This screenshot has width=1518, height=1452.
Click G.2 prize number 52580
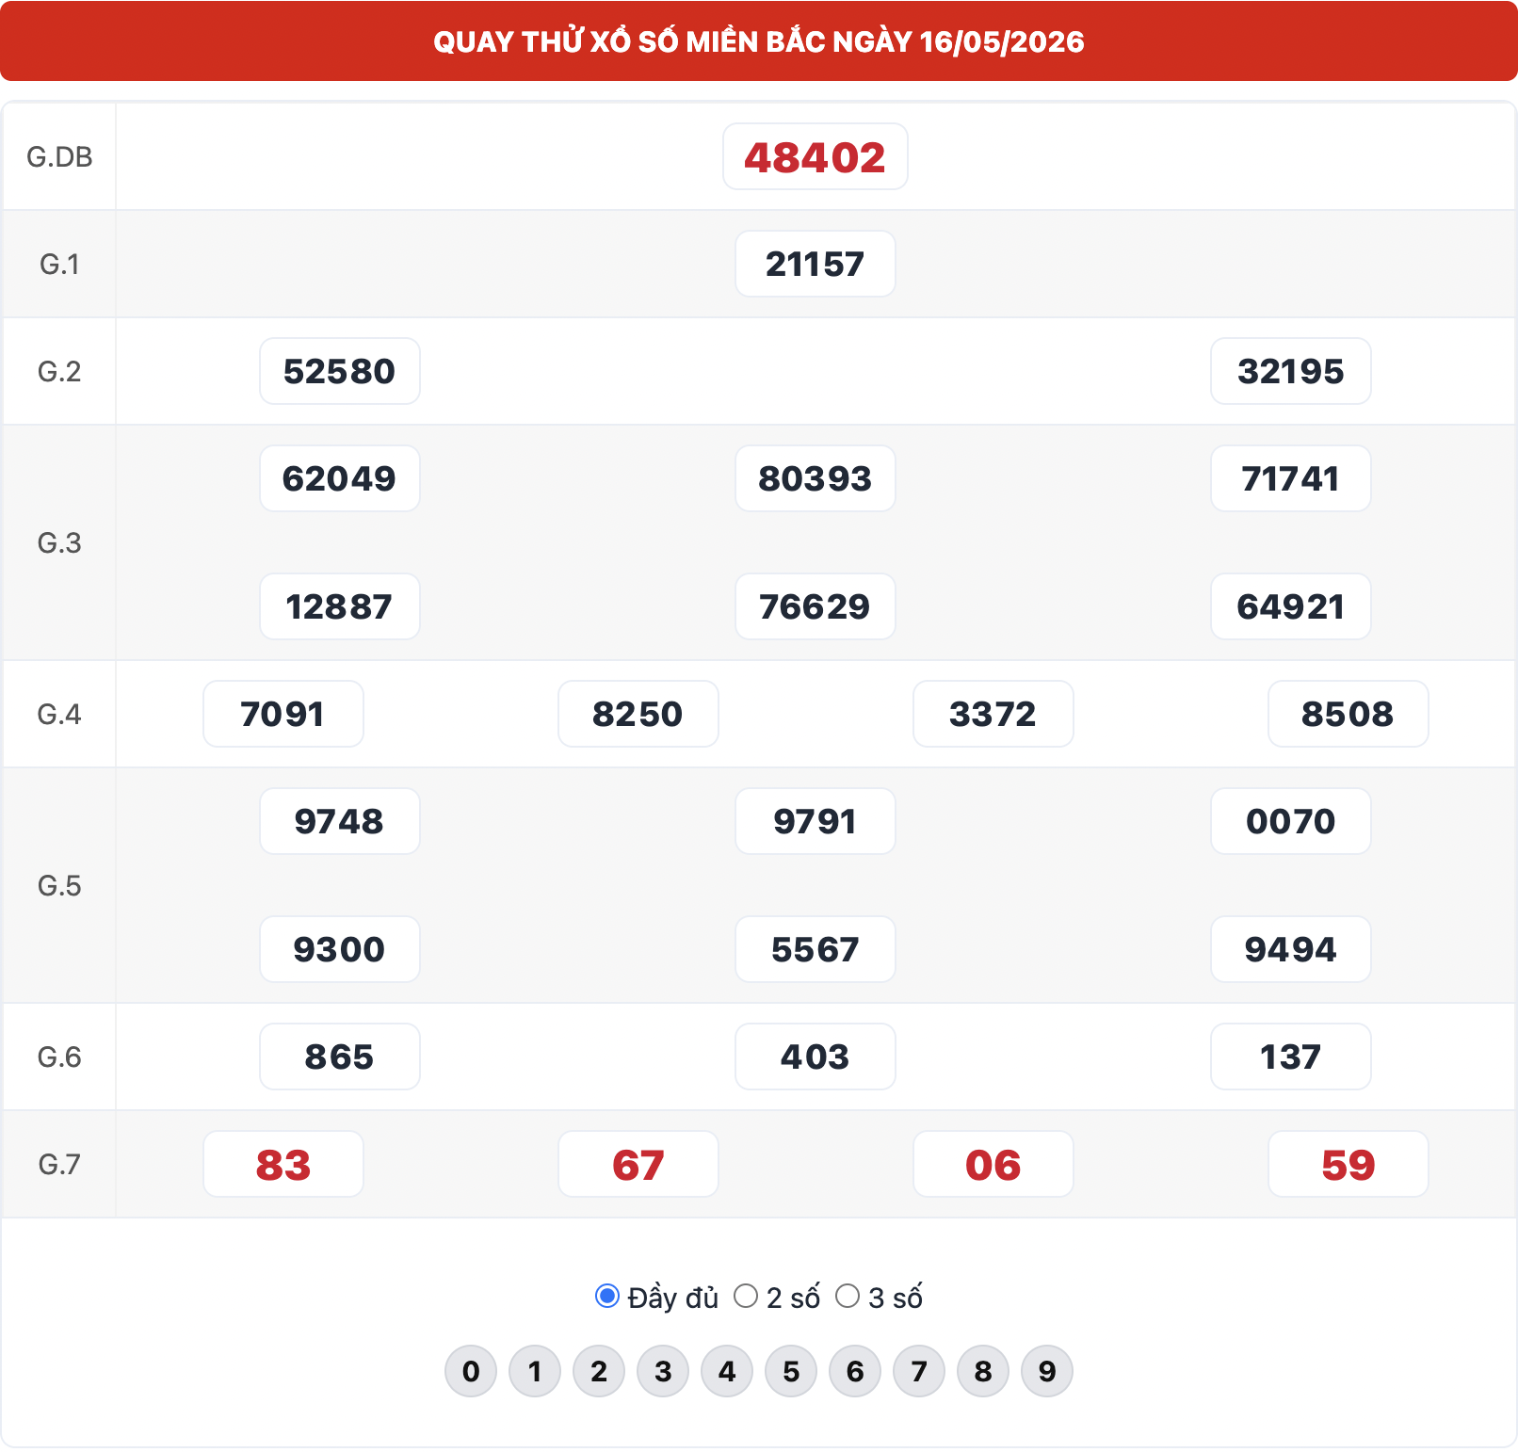[x=340, y=371]
